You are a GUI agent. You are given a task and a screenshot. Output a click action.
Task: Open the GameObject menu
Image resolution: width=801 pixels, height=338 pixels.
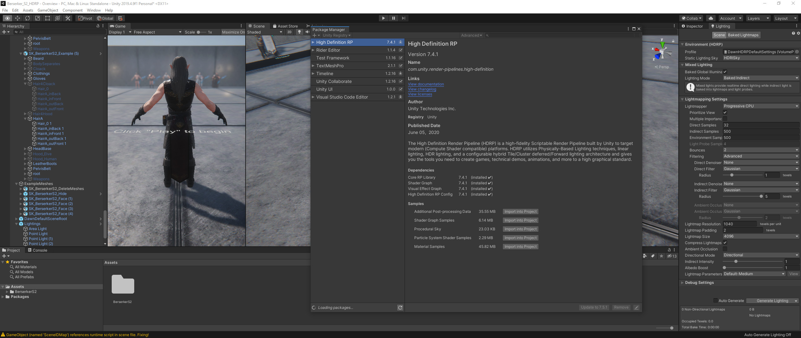pyautogui.click(x=48, y=10)
